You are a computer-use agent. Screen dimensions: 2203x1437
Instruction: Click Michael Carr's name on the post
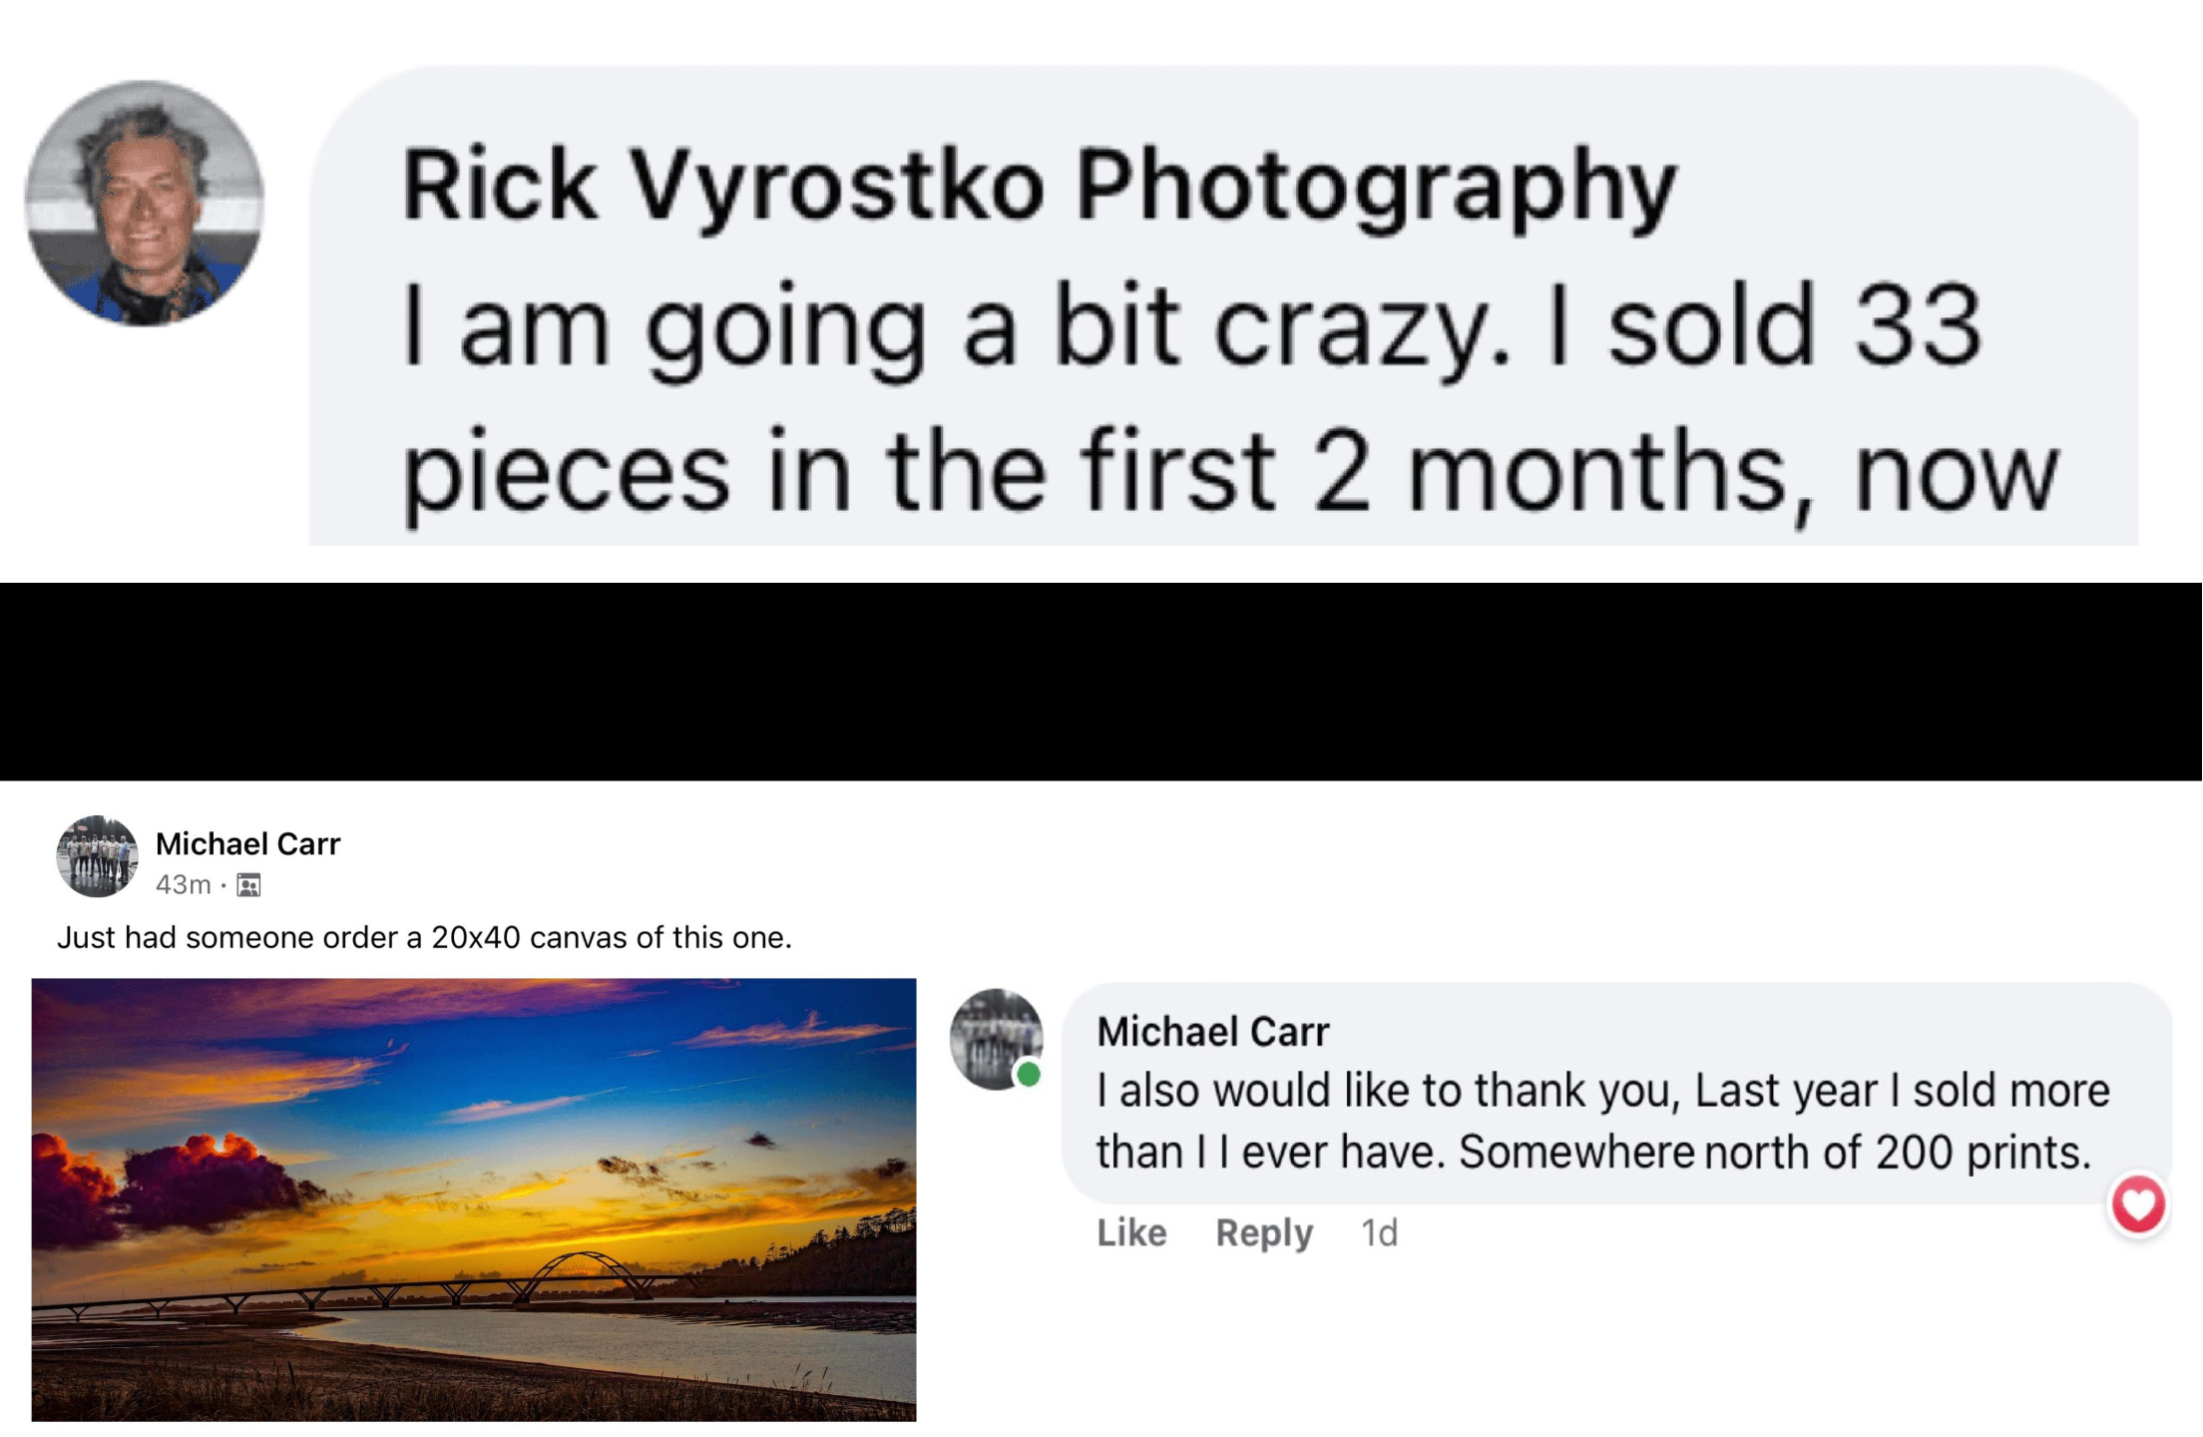(x=247, y=844)
